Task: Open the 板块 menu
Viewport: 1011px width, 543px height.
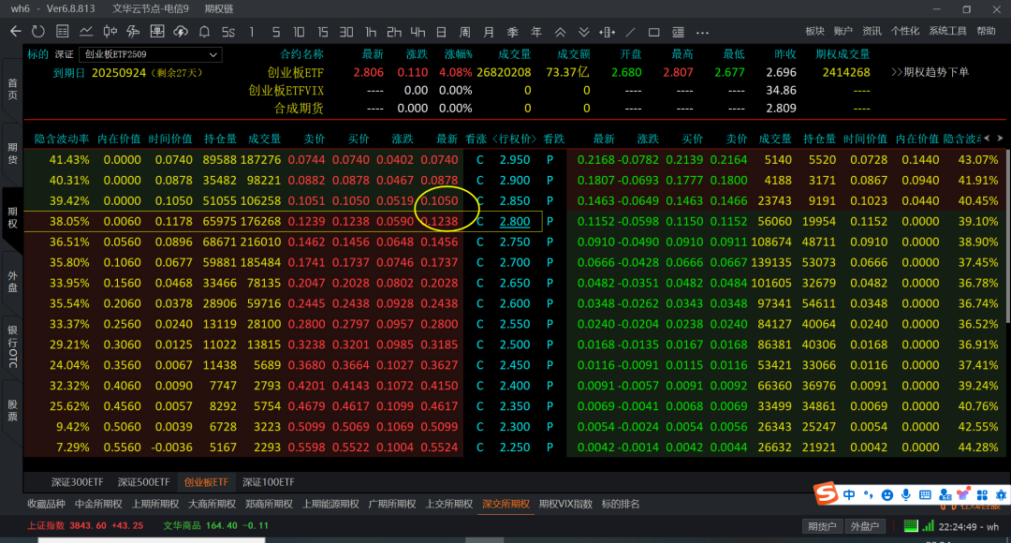Action: tap(815, 31)
